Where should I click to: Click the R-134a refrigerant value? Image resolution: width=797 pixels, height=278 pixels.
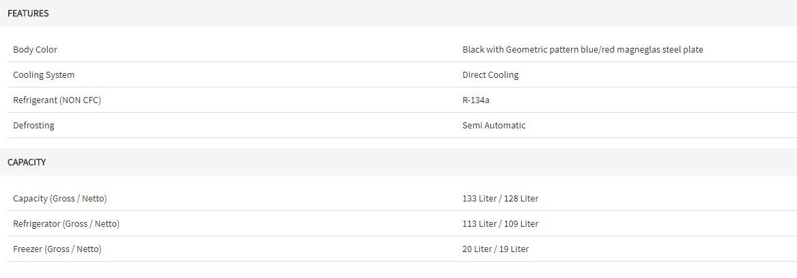(x=476, y=100)
